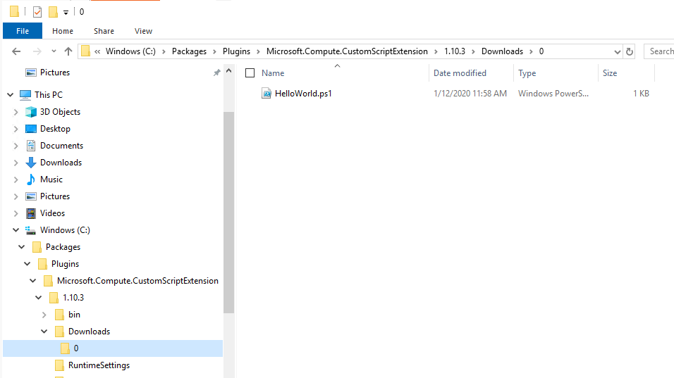
Task: Open the File menu tab
Action: 23,31
